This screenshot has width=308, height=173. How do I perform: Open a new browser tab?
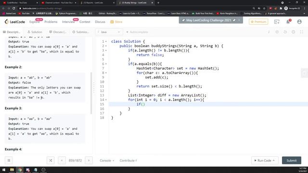click(158, 3)
